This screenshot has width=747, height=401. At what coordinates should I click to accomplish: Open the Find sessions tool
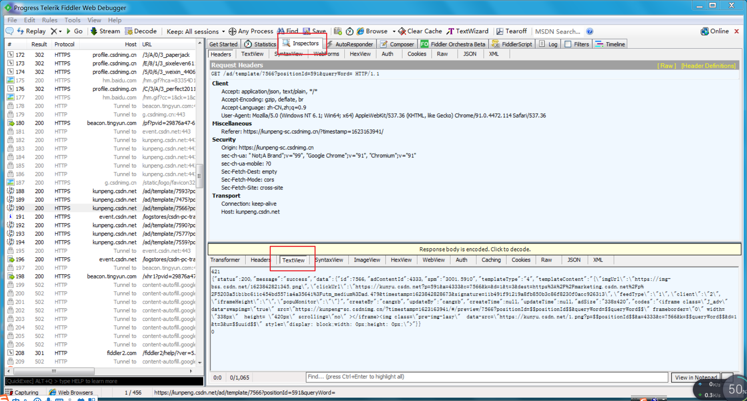(x=287, y=31)
